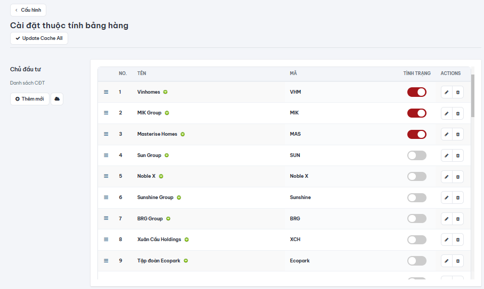Click the drag handle for Xuân Cầu Holdings row
This screenshot has height=289, width=484.
[x=106, y=240]
